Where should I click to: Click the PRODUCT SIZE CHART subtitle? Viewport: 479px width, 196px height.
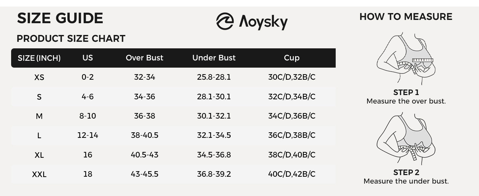click(x=71, y=39)
